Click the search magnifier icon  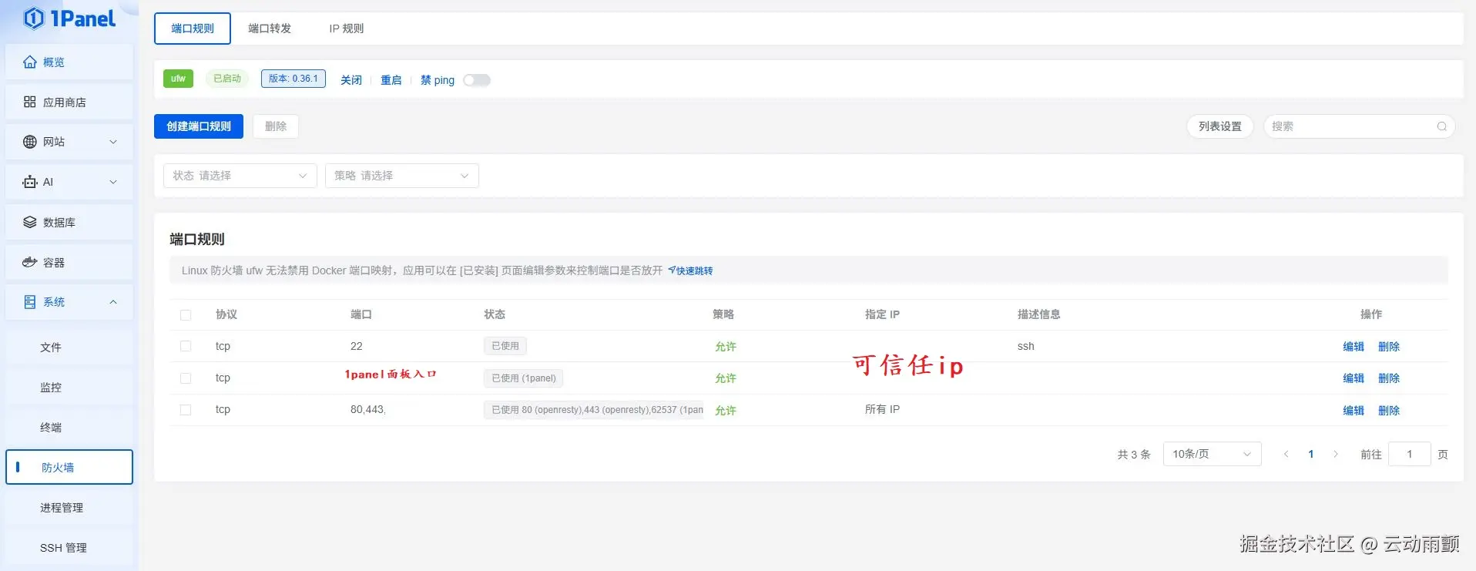[1442, 126]
